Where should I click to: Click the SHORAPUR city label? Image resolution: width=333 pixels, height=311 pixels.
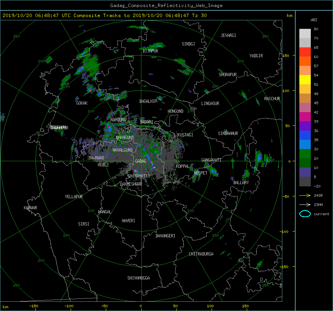point(228,75)
